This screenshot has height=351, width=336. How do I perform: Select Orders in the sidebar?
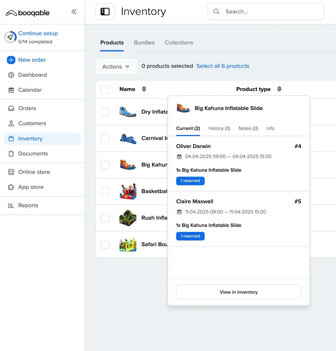click(27, 108)
